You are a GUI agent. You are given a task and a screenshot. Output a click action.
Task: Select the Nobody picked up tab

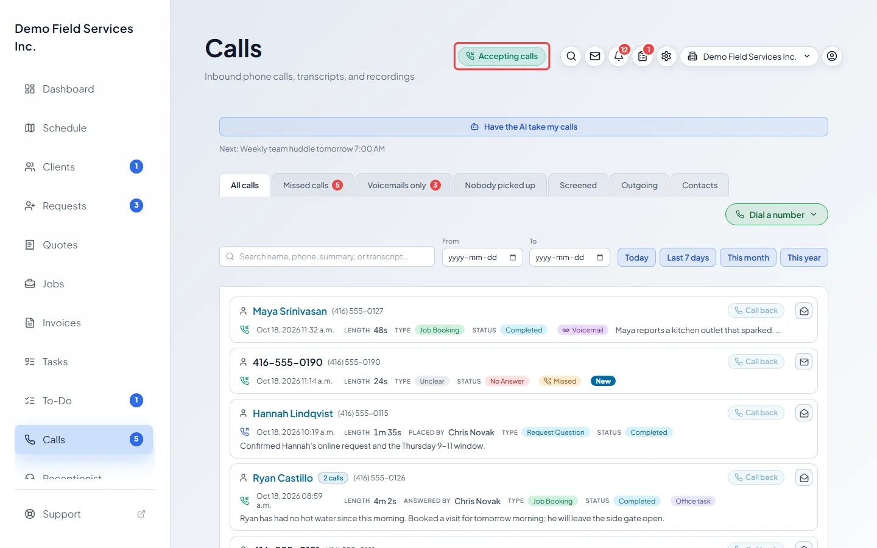(x=500, y=185)
